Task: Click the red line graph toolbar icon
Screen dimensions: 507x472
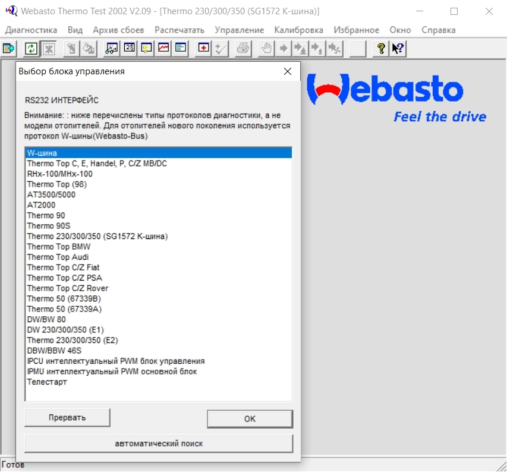Action: click(163, 49)
